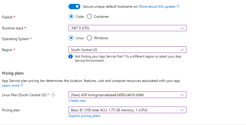
Task: Select the Code publish option
Action: click(x=71, y=17)
